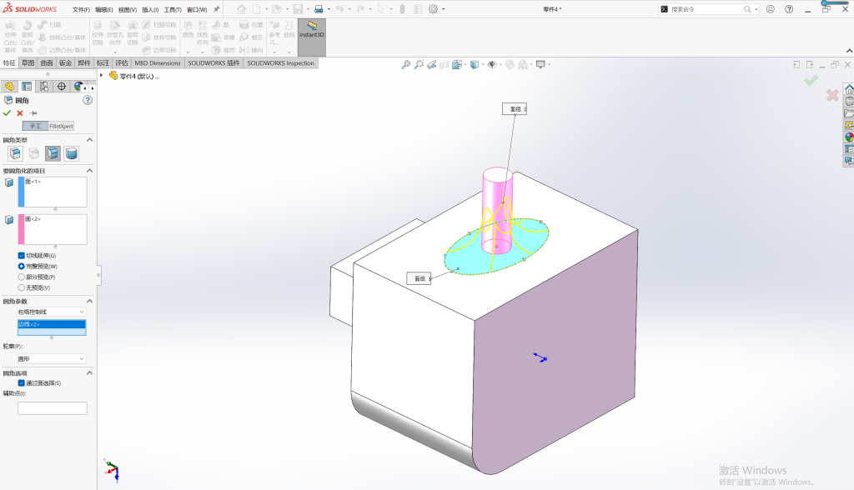Collapse the 圆角参数 section

click(x=89, y=301)
